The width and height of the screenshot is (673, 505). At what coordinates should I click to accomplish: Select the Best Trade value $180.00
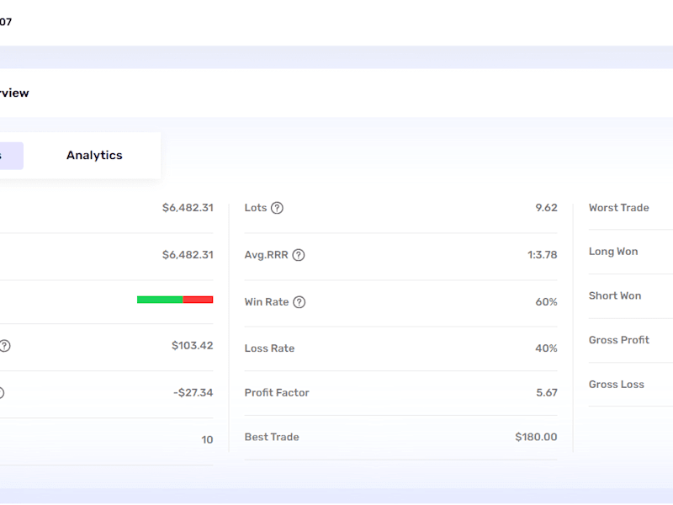pos(536,437)
